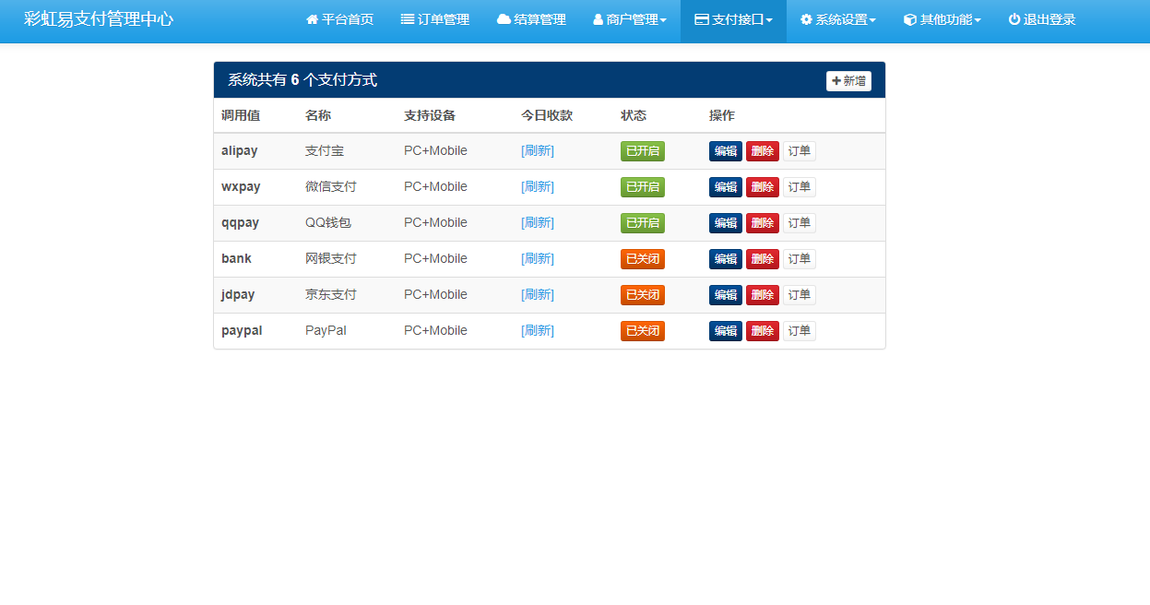Screen dimensions: 1150x605
Task: Click the credit card icon beside 支付接口
Action: 701,19
